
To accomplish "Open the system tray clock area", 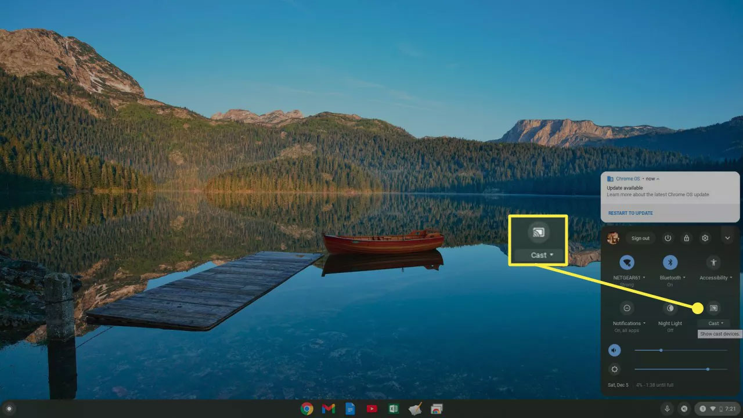I will (717, 409).
